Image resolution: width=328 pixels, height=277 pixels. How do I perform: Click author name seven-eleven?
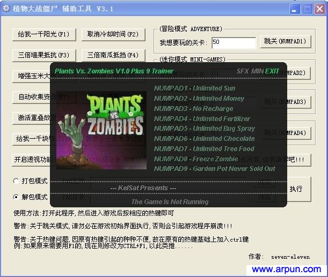[290, 257]
